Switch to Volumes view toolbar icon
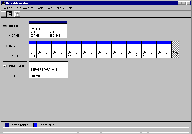192x134 pixels. tap(4, 14)
